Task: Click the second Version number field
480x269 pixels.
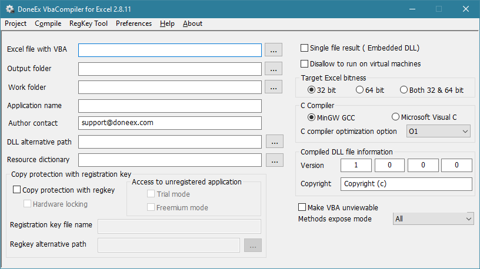Action: point(389,166)
